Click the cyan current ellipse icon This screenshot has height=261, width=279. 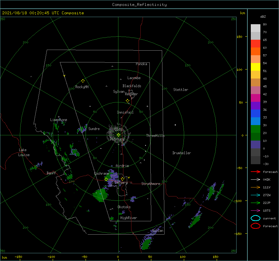(255, 218)
